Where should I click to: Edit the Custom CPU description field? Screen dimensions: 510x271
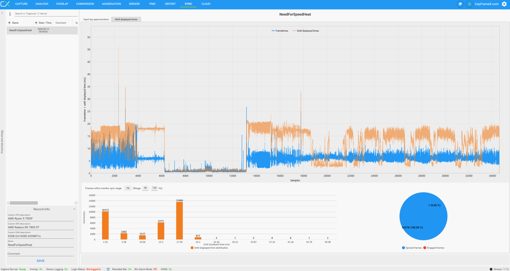[40, 218]
